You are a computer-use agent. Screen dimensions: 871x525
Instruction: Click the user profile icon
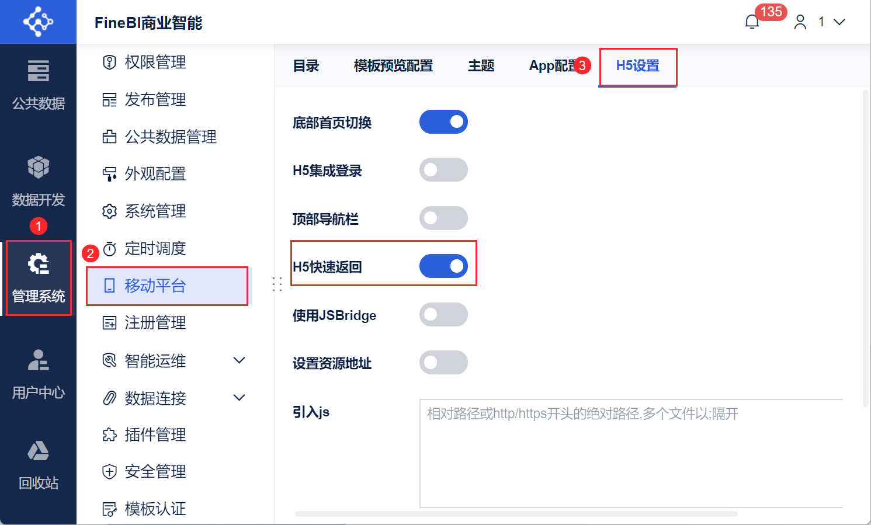coord(800,22)
